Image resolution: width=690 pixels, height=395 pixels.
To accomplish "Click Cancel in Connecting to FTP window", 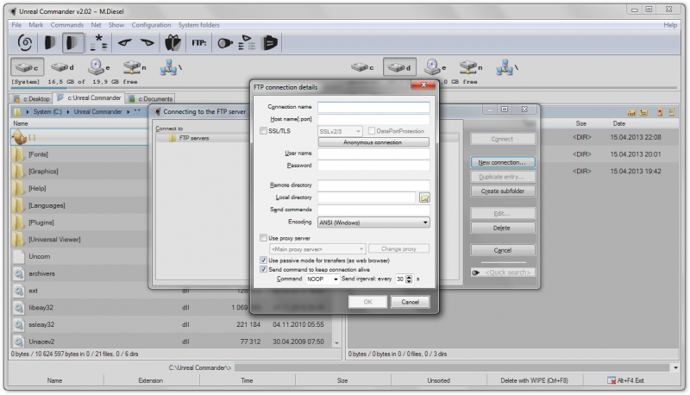I will pos(503,250).
